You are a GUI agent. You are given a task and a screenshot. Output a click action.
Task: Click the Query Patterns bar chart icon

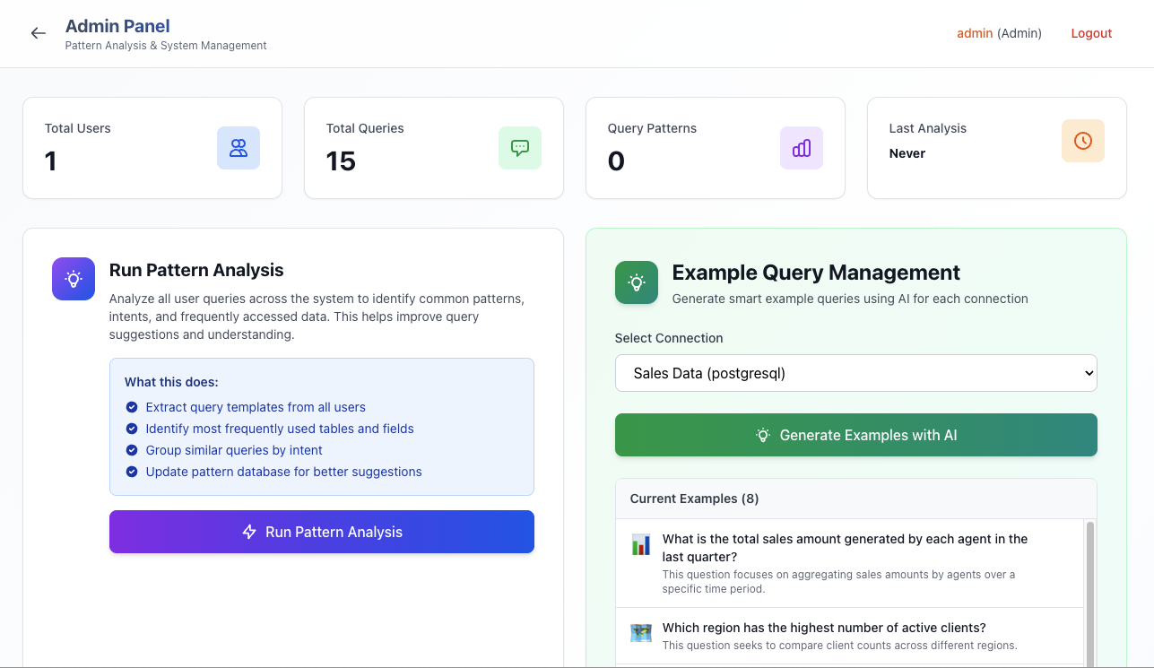802,148
